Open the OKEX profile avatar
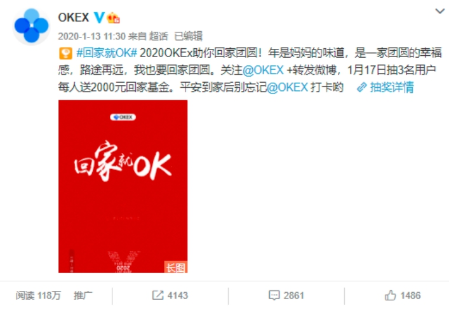 coord(32,26)
